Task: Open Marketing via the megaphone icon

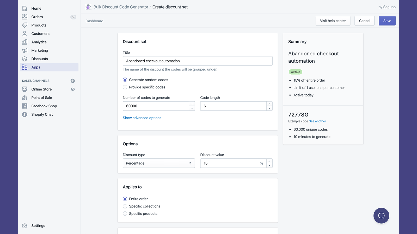Action: click(24, 50)
